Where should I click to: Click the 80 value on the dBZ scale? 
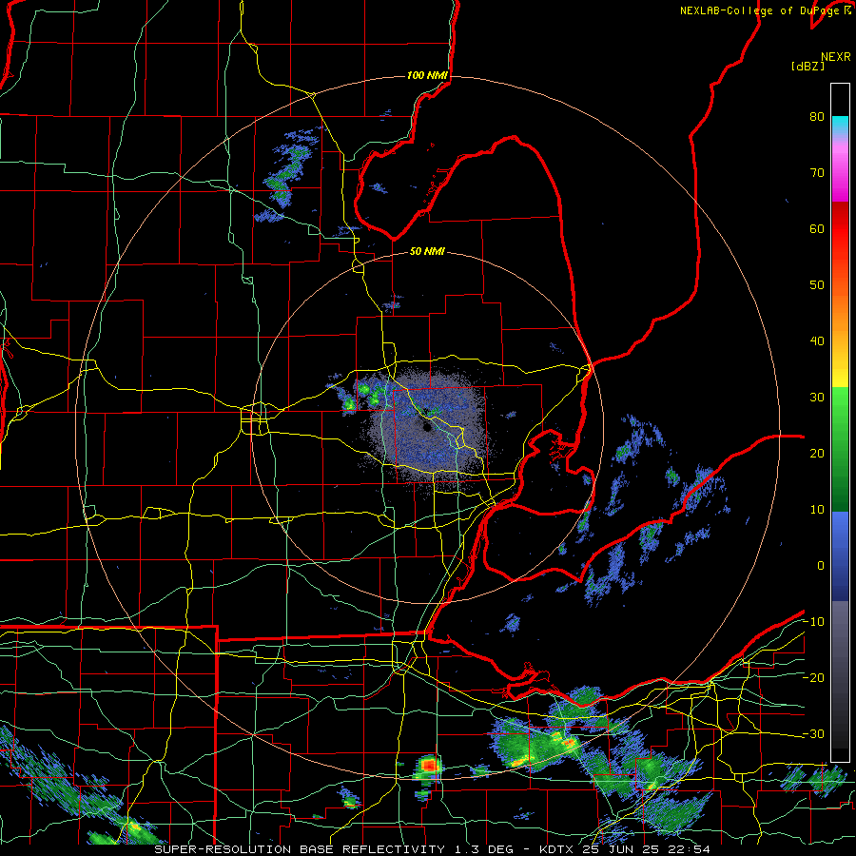(x=817, y=117)
